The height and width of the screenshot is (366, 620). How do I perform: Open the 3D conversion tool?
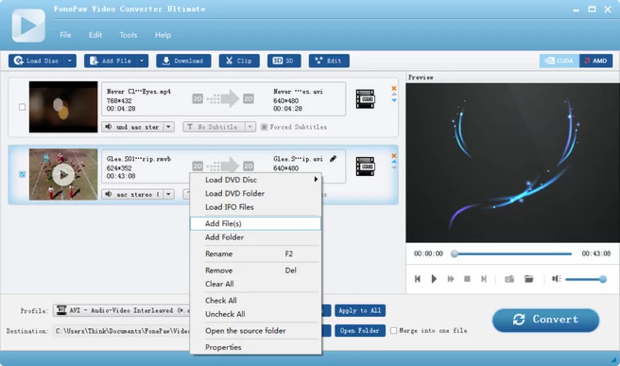284,60
